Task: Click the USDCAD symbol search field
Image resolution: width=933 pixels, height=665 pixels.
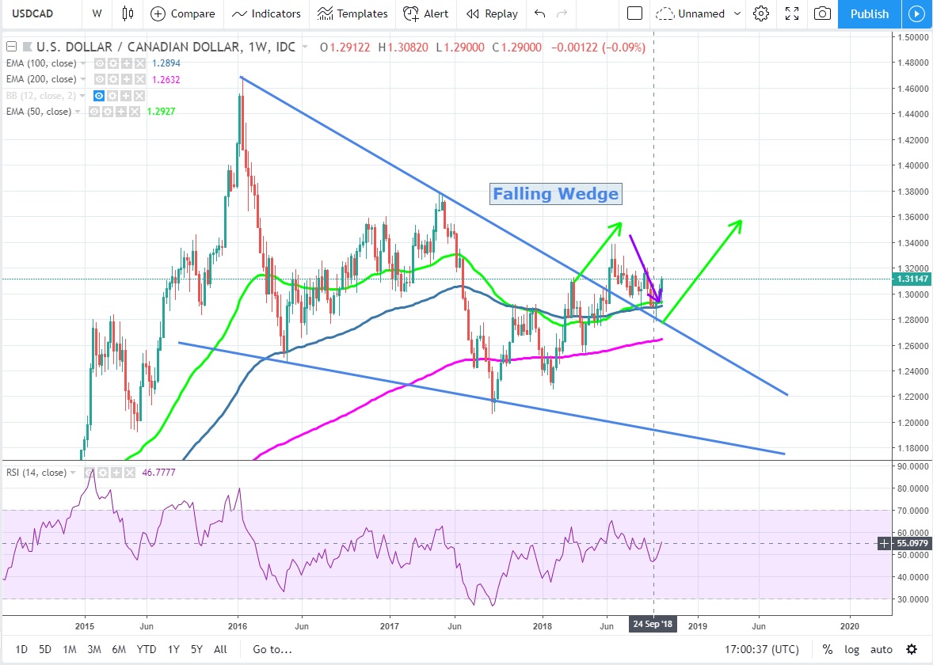Action: tap(40, 13)
